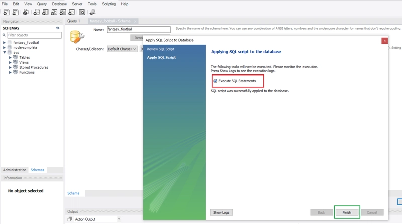Search table data toolbar icon
The width and height of the screenshot is (402, 224).
point(82,12)
